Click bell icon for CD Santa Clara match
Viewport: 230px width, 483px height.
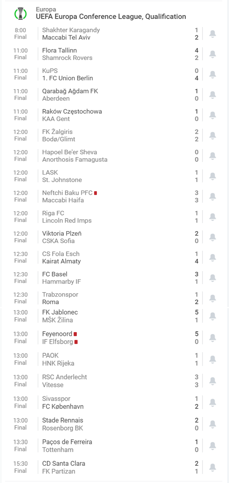pos(212,467)
